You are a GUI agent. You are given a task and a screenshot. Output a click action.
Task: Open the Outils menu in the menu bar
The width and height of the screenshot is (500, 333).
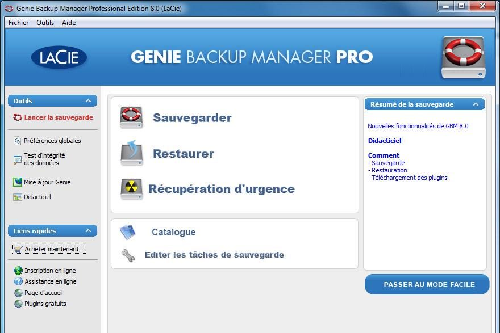coord(45,23)
